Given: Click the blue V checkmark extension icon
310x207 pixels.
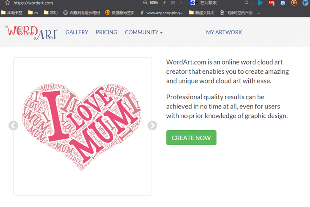Looking at the screenshot, I should (305, 3).
